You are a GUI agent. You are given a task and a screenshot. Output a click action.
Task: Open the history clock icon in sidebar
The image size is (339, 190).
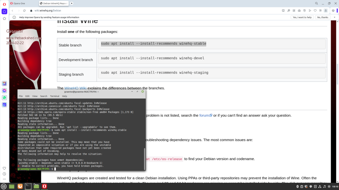pos(4,174)
